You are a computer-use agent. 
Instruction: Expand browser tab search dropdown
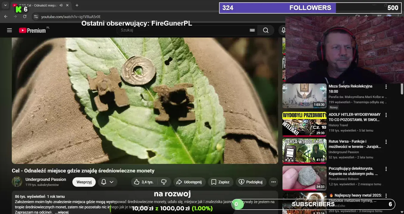pyautogui.click(x=5, y=5)
